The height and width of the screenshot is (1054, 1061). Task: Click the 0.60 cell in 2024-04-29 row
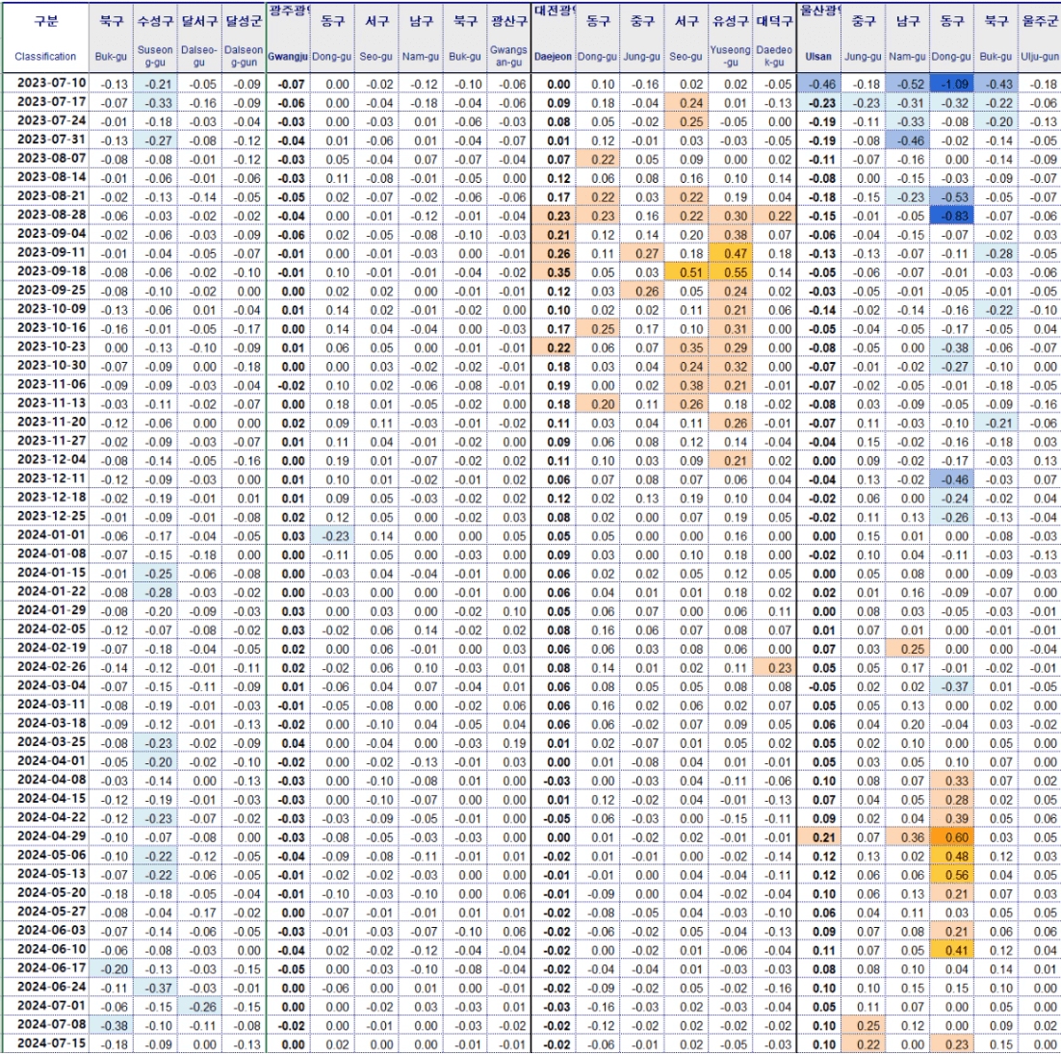pyautogui.click(x=952, y=836)
